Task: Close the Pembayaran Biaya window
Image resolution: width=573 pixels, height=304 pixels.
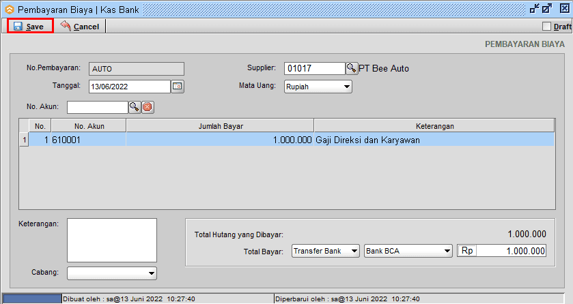Action: 562,9
